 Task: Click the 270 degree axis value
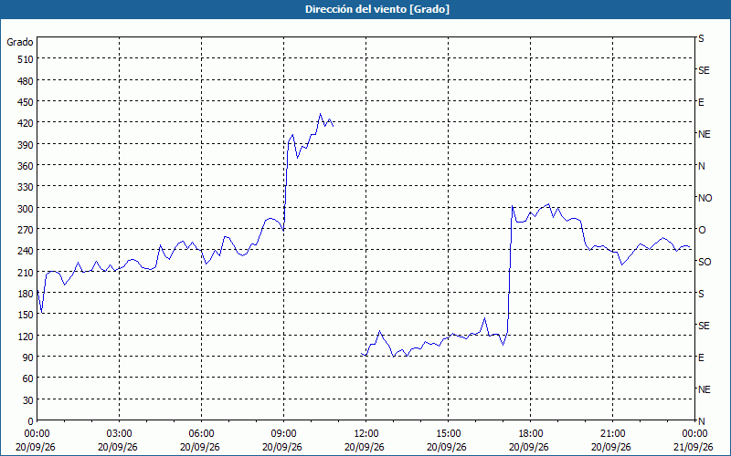26,230
